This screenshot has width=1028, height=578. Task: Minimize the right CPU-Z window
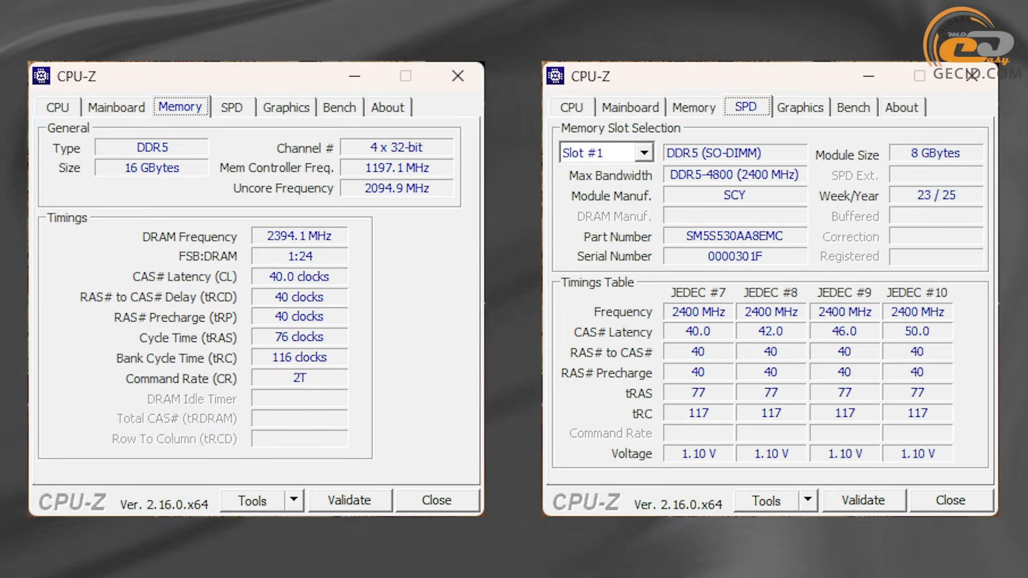click(x=868, y=76)
